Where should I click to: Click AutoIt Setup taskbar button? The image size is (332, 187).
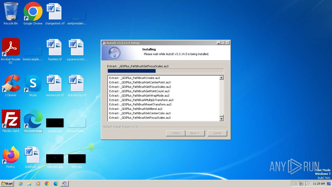pyautogui.click(x=65, y=184)
